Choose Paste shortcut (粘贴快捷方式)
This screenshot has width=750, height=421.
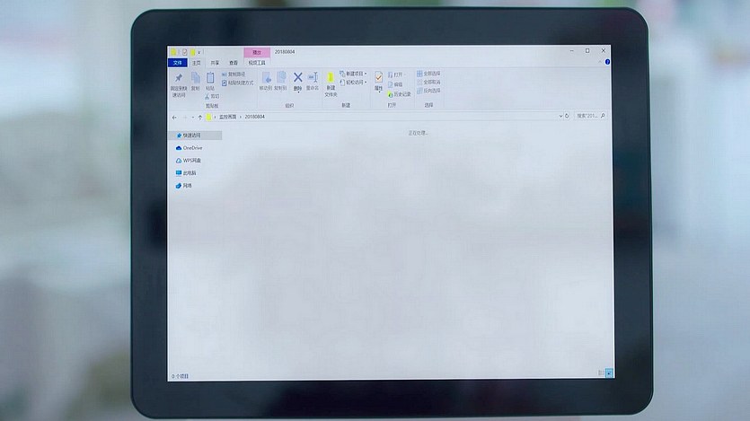237,83
